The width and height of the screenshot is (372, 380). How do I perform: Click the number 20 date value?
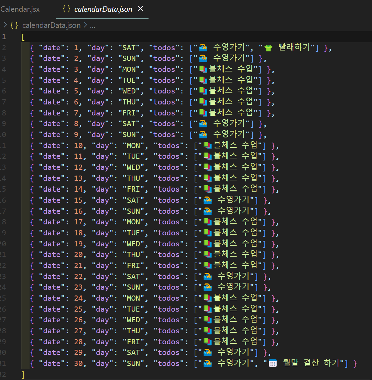click(78, 255)
